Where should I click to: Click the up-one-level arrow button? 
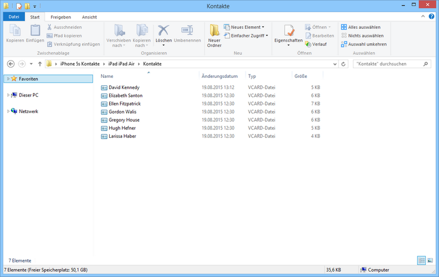click(x=39, y=63)
